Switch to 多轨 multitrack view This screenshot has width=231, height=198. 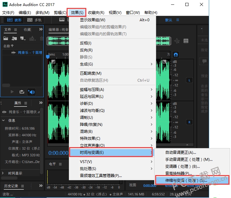pyautogui.click(x=34, y=20)
